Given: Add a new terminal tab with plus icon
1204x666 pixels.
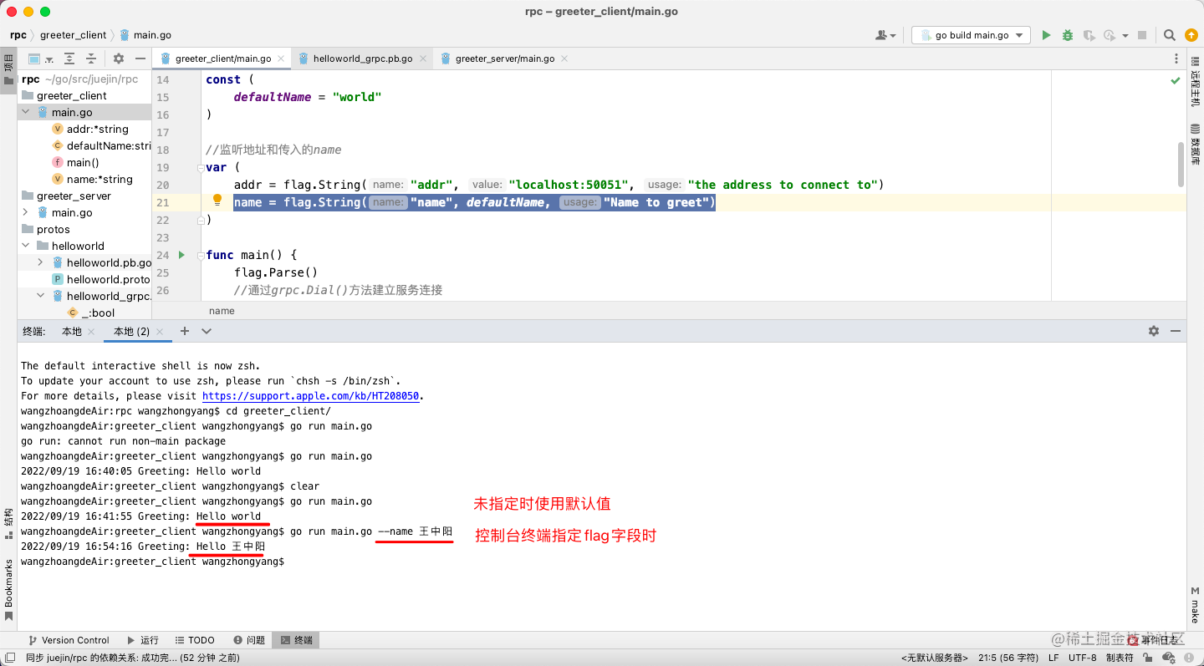Looking at the screenshot, I should click(185, 331).
